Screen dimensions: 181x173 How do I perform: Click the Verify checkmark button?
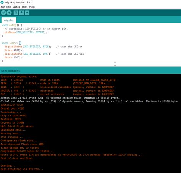click(x=3, y=13)
